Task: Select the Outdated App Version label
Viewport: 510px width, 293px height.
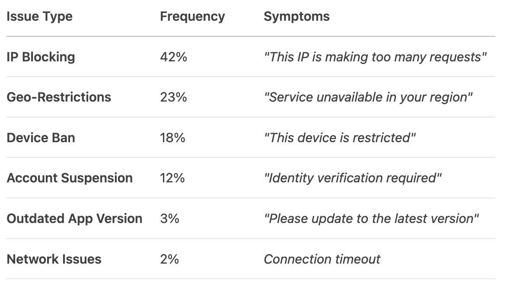Action: tap(74, 219)
